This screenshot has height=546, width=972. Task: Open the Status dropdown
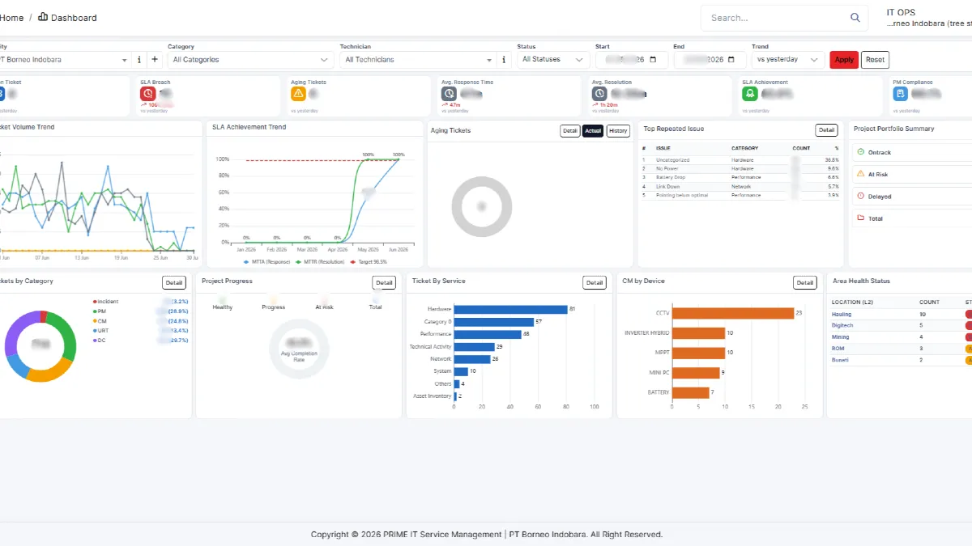tap(553, 60)
